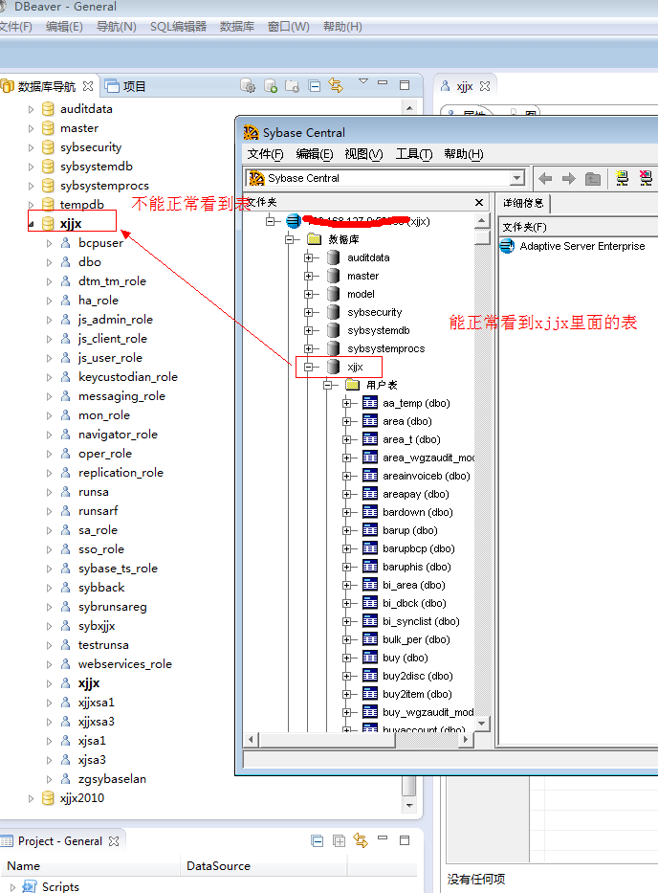Image resolution: width=658 pixels, height=893 pixels.
Task: Open navigator view menu triangle
Action: pos(363,81)
